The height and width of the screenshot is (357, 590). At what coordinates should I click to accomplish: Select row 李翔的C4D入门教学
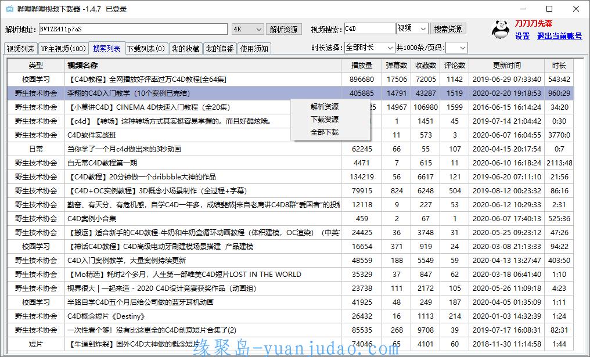click(x=290, y=93)
